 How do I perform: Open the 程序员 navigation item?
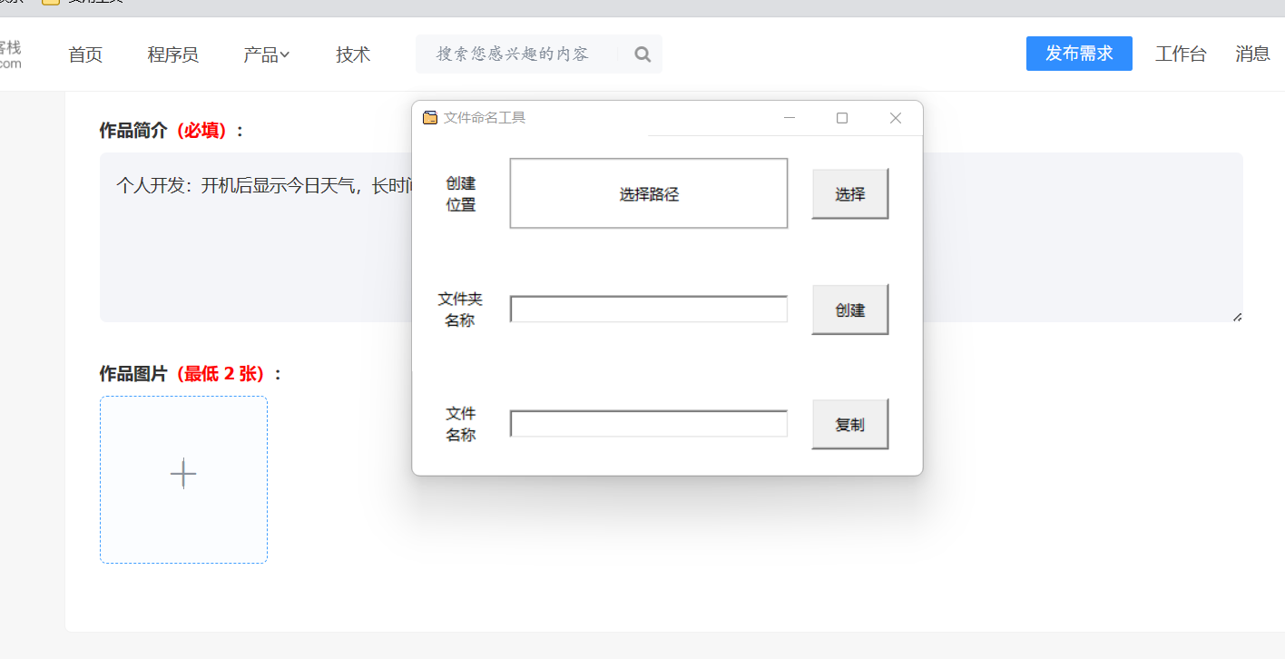pos(173,54)
